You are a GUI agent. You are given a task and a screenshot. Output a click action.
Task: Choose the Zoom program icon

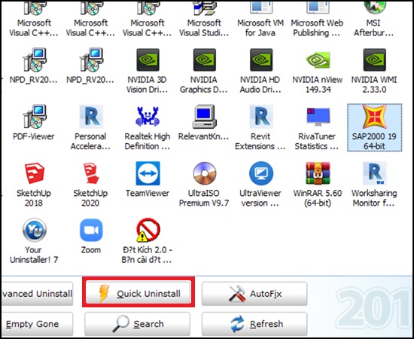91,230
